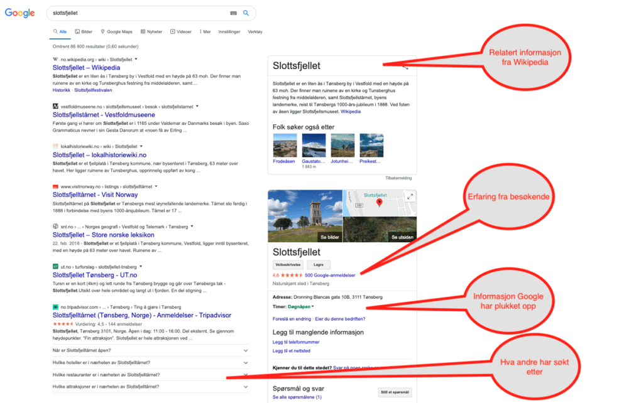The image size is (641, 403).
Task: Open the Tripadvisor Anmeldelser result
Action: 142,315
